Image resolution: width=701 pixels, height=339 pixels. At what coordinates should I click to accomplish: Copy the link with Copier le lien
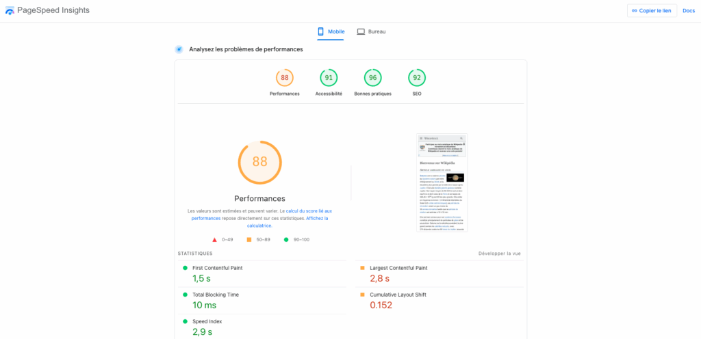click(x=652, y=11)
